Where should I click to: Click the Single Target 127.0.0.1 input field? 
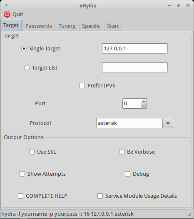[135, 48]
